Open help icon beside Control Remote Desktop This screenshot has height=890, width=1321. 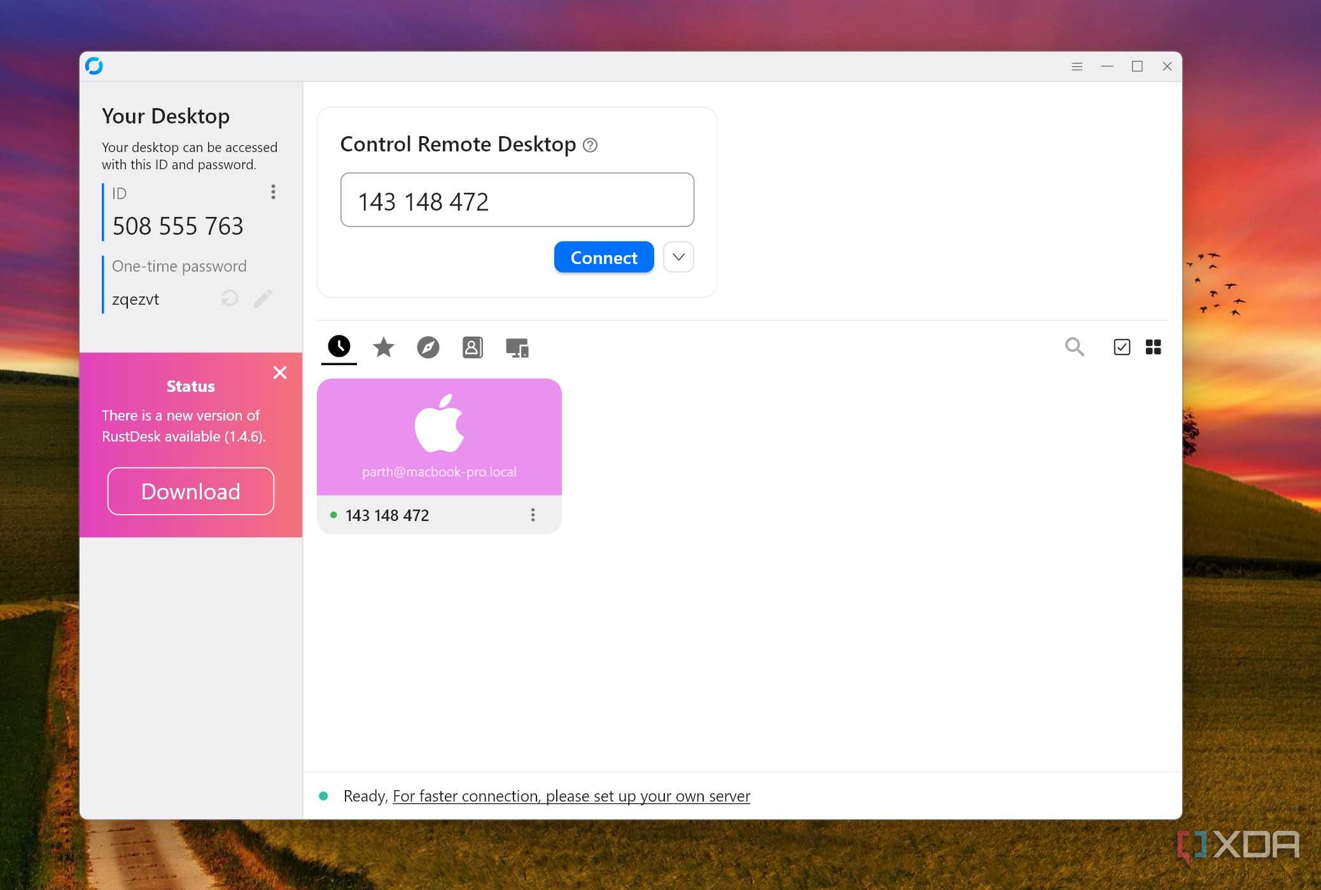591,145
